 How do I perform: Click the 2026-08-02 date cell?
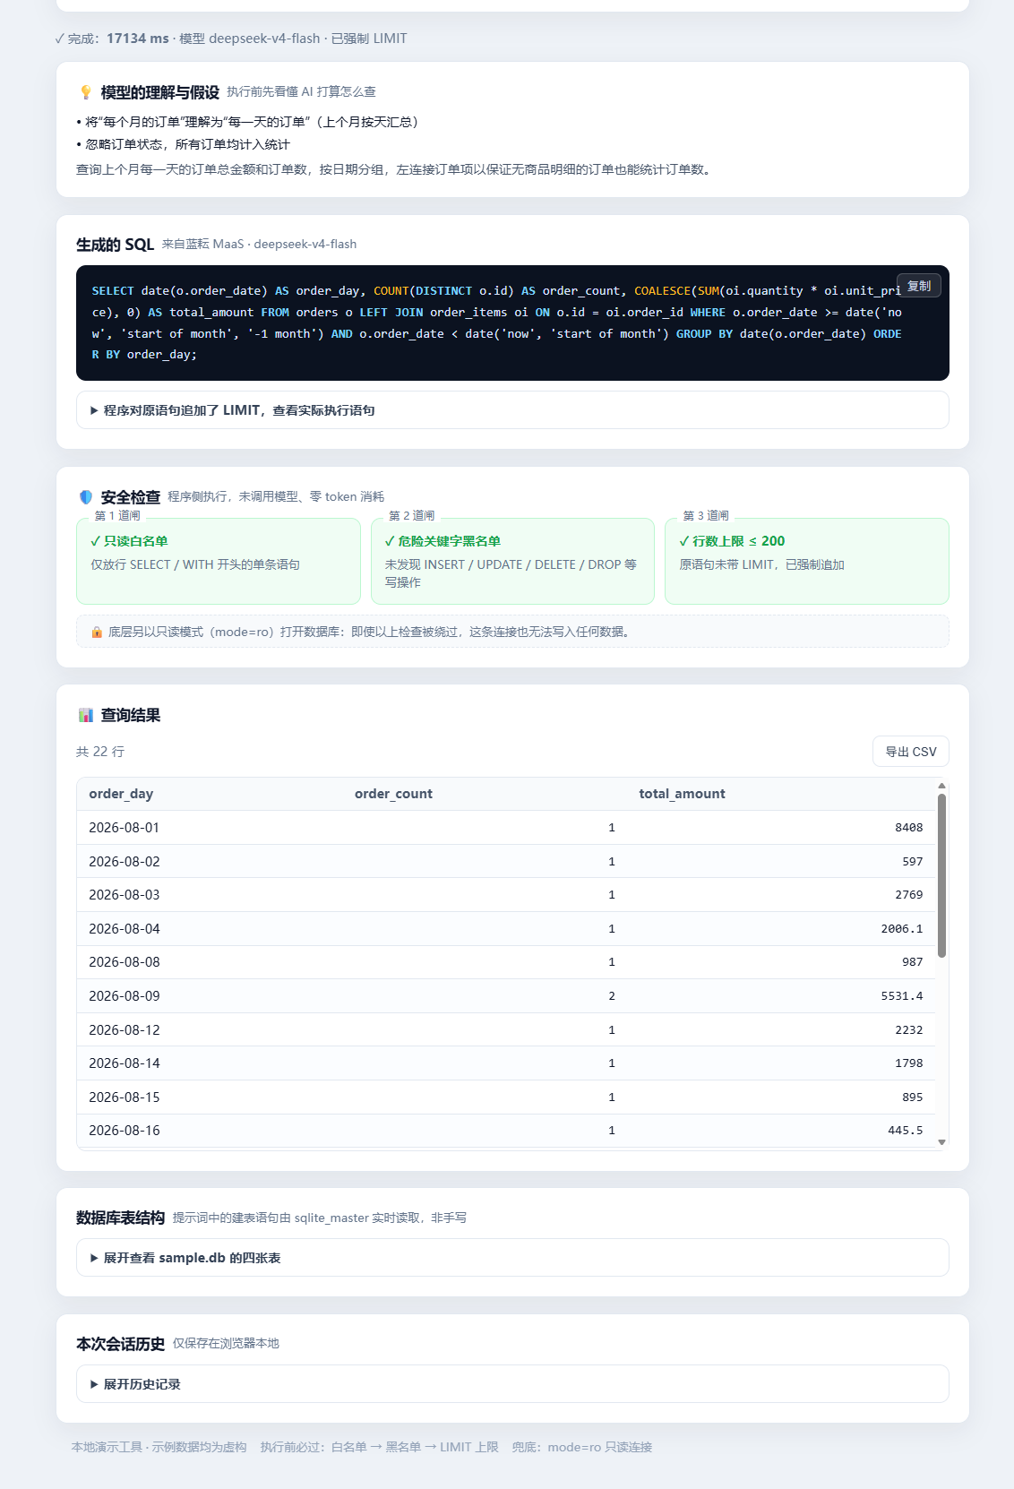(x=125, y=862)
